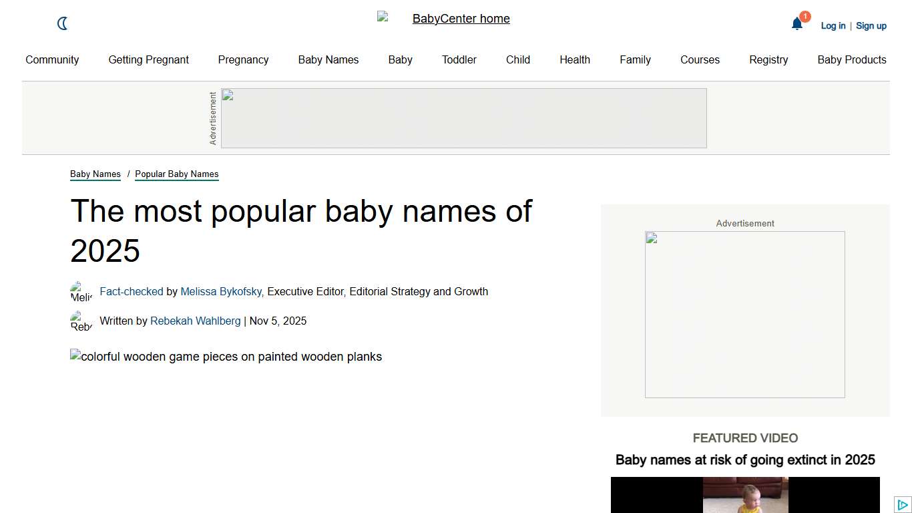Viewport: 912px width, 513px height.
Task: Open the Fact-checked link
Action: [132, 291]
